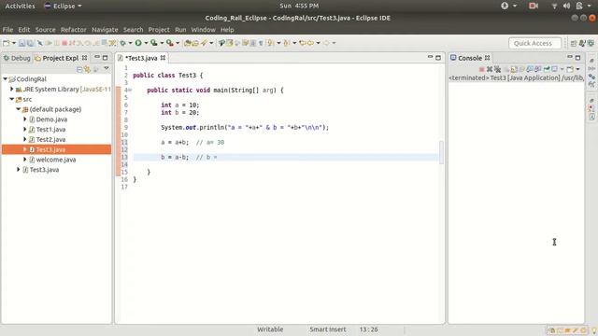Minimize the Project Explorer view
The width and height of the screenshot is (598, 336).
(97, 58)
